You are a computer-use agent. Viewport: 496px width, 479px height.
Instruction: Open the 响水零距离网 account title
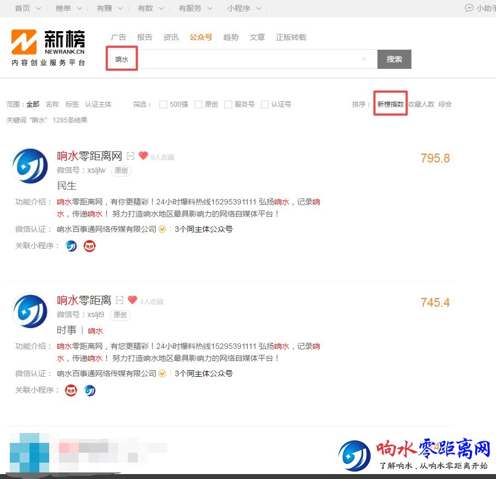pyautogui.click(x=90, y=156)
